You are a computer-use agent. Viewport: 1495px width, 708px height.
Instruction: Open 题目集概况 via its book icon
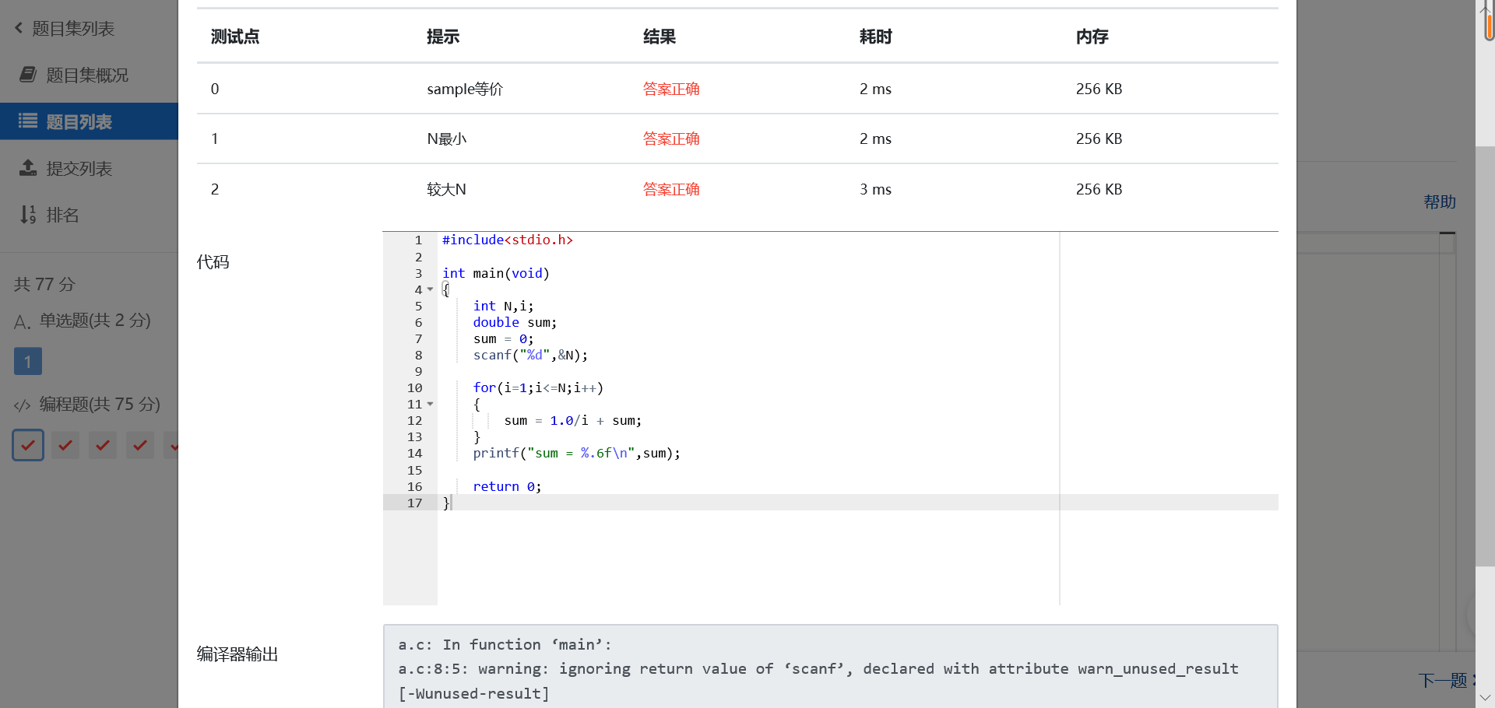[28, 75]
